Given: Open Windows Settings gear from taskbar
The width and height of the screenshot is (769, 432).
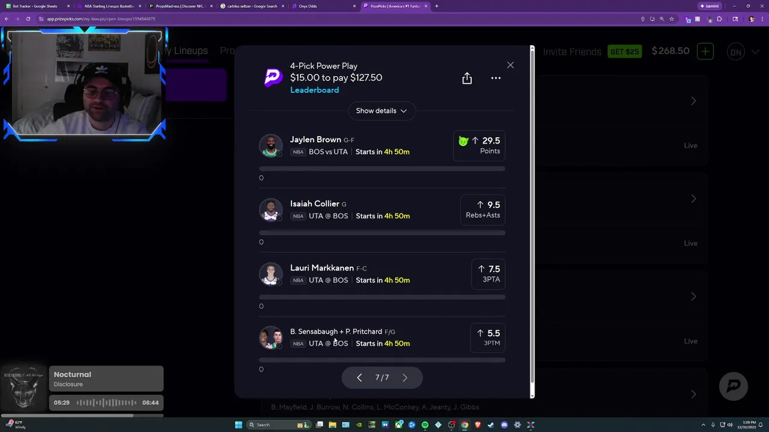Looking at the screenshot, I should coord(517,425).
